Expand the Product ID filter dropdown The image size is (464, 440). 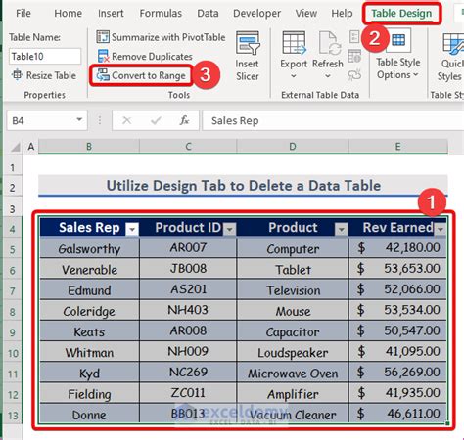coord(230,229)
